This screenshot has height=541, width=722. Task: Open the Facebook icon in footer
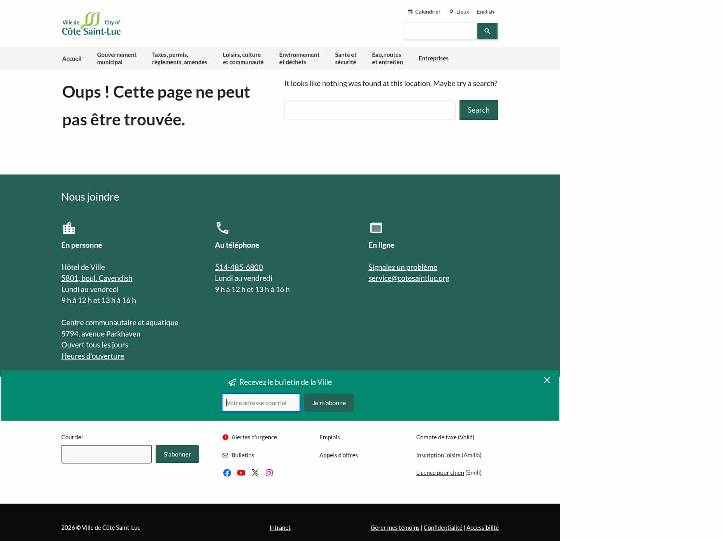(227, 473)
